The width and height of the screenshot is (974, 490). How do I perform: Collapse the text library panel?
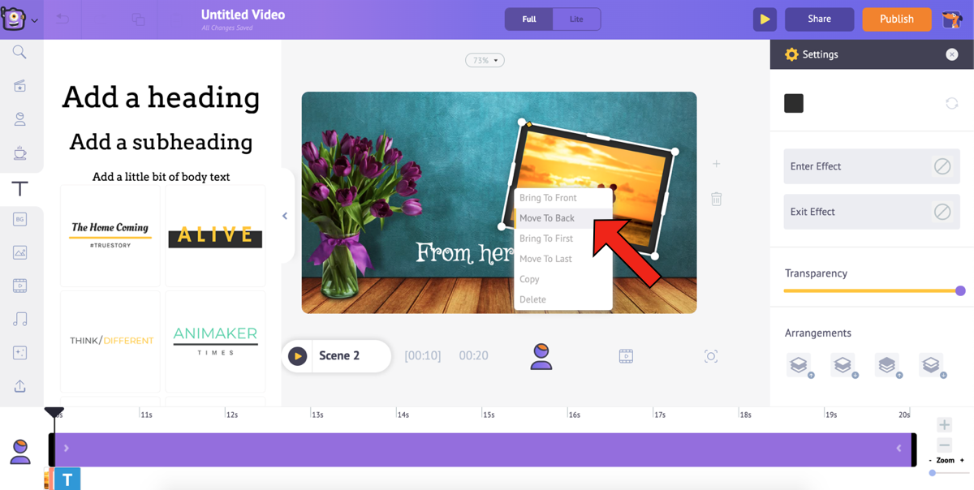(285, 216)
